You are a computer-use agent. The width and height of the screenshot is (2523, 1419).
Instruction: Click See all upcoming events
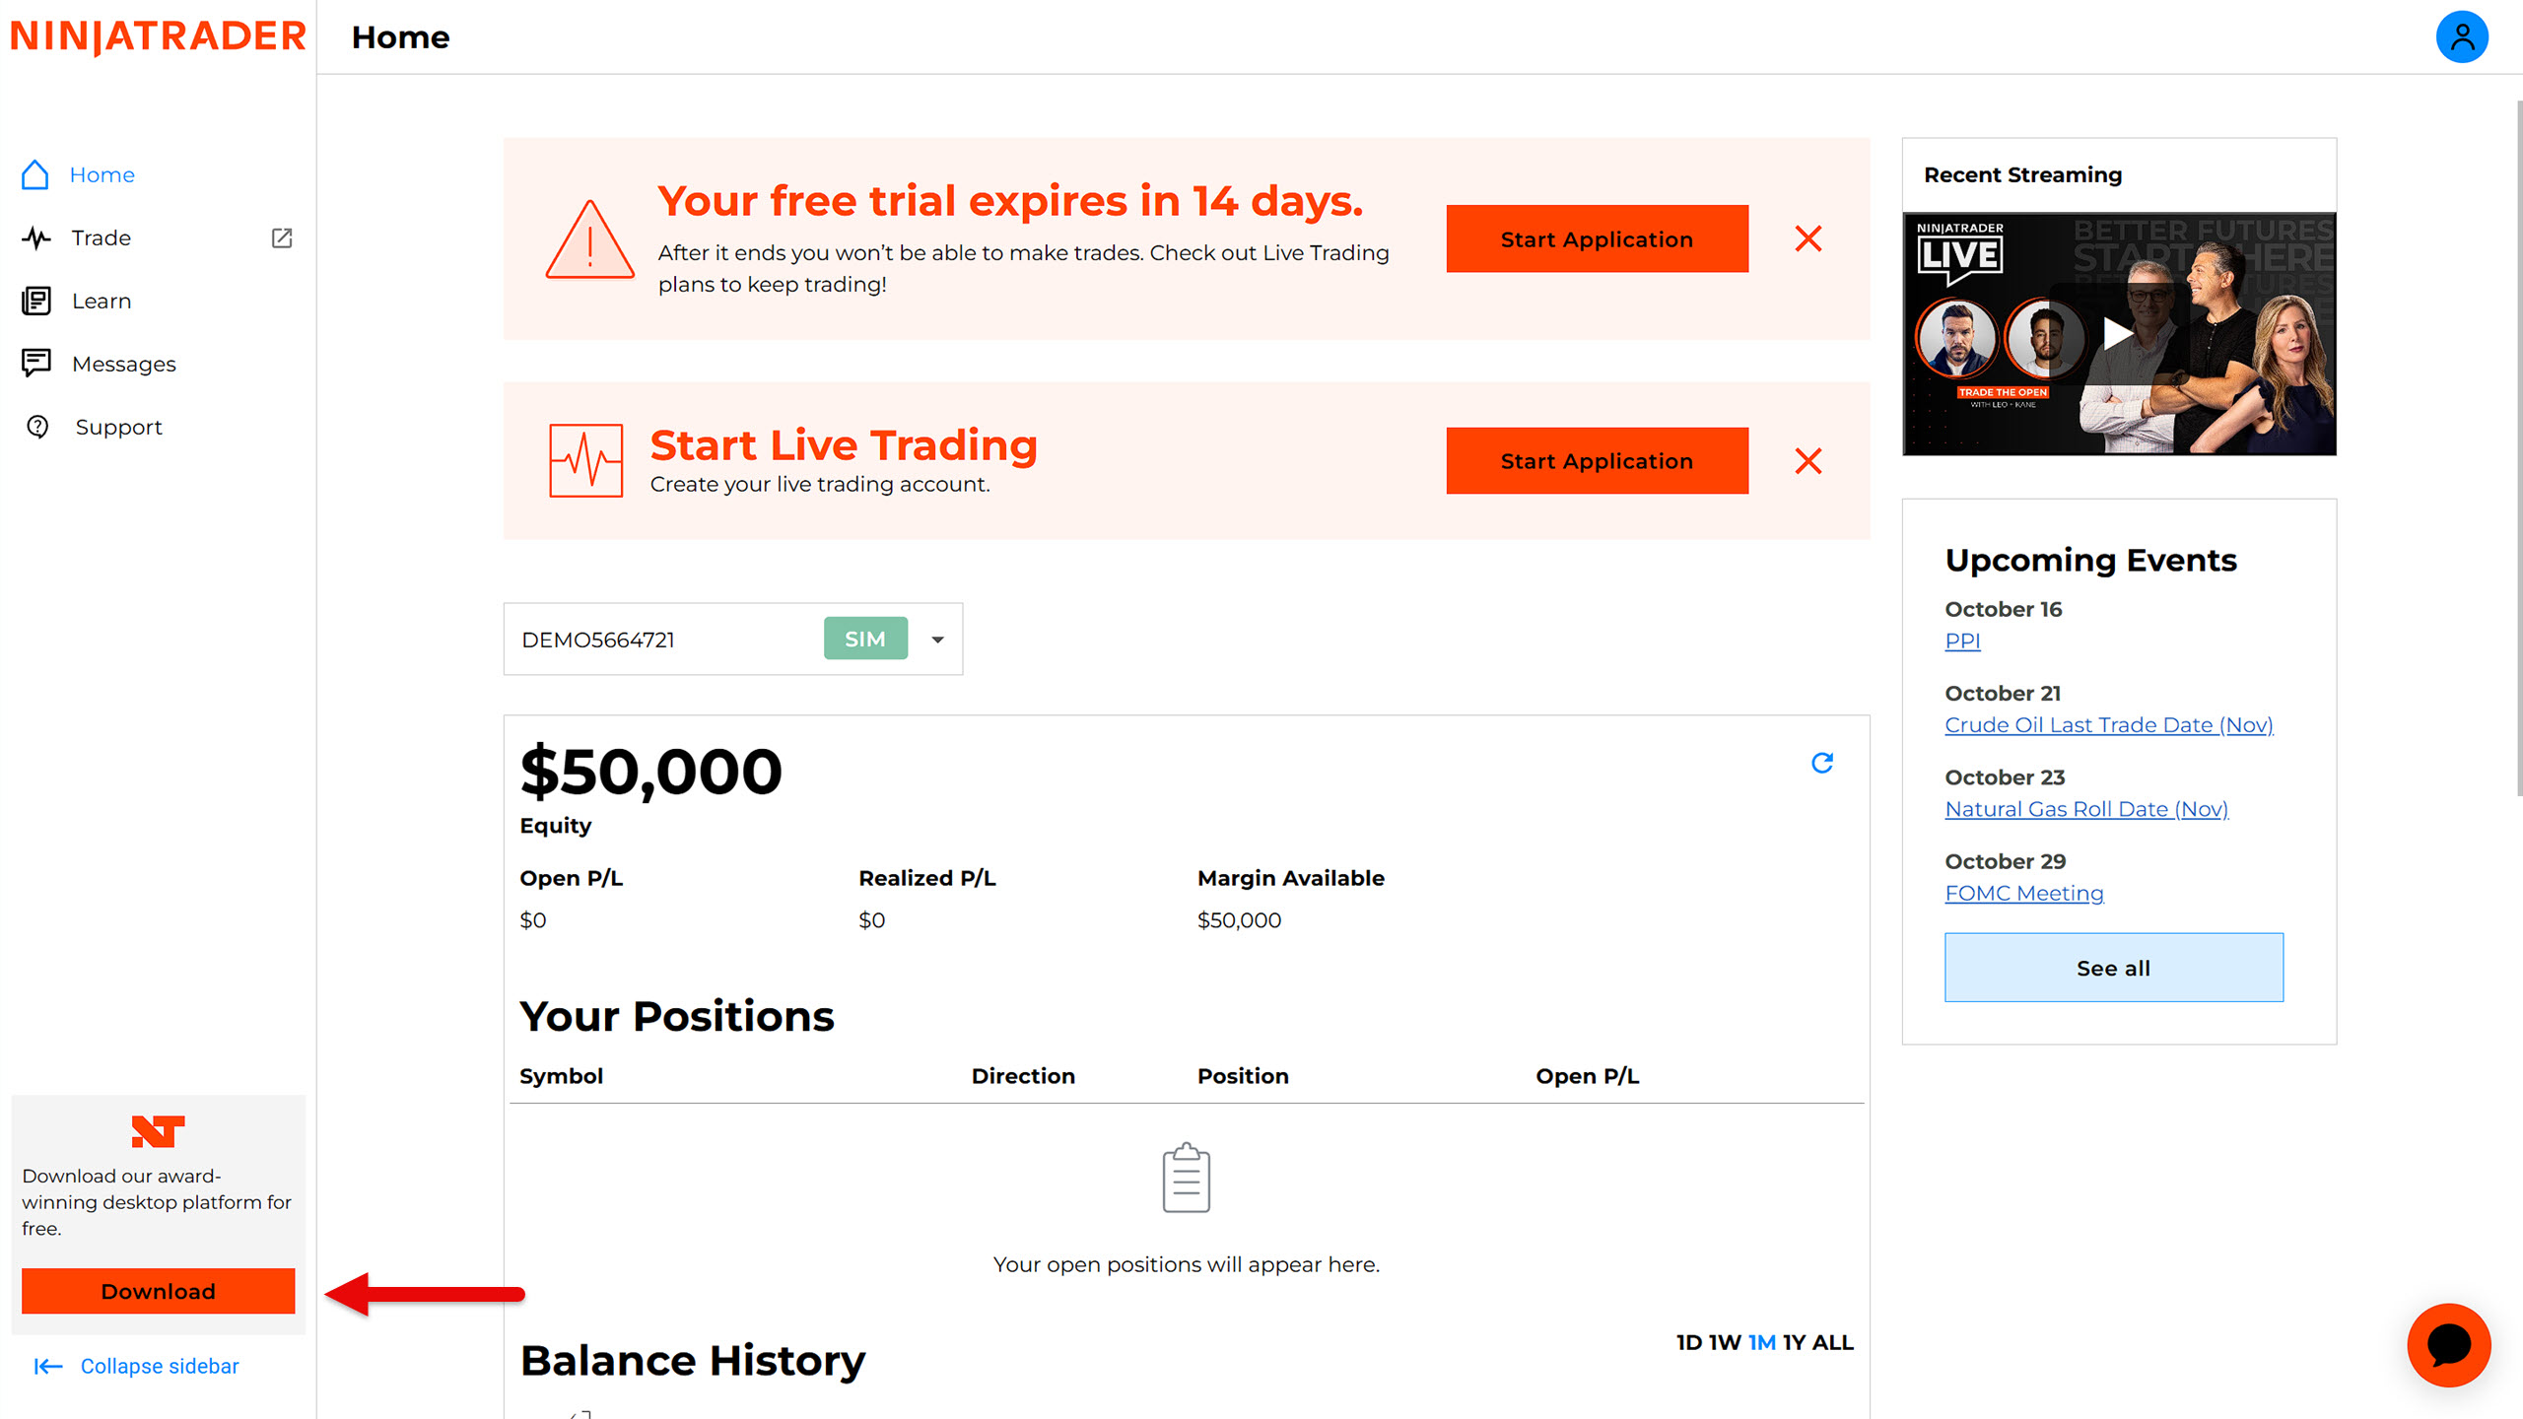[2113, 968]
